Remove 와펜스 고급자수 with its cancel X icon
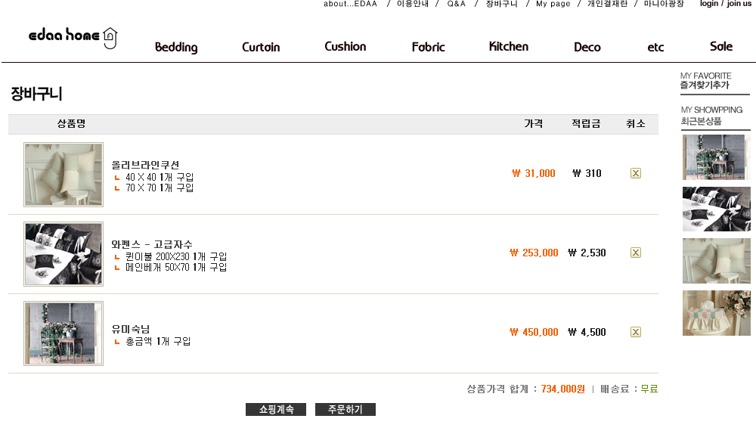The width and height of the screenshot is (756, 431). pos(636,253)
